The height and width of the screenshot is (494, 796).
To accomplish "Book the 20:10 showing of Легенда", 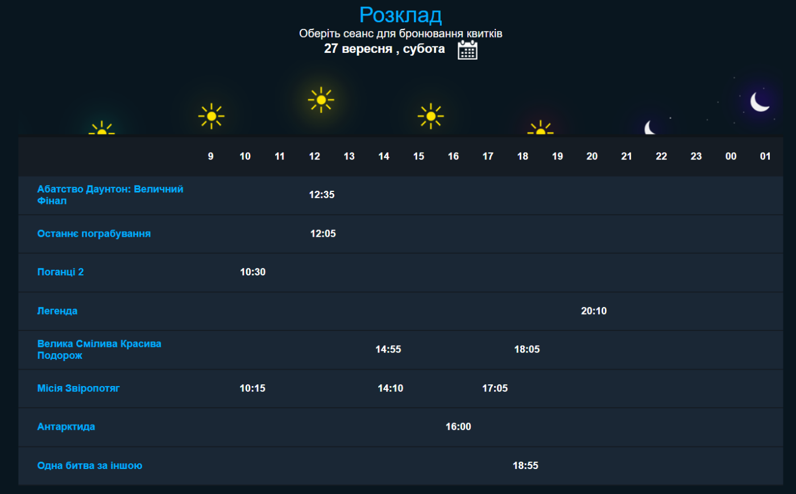I will coord(594,311).
